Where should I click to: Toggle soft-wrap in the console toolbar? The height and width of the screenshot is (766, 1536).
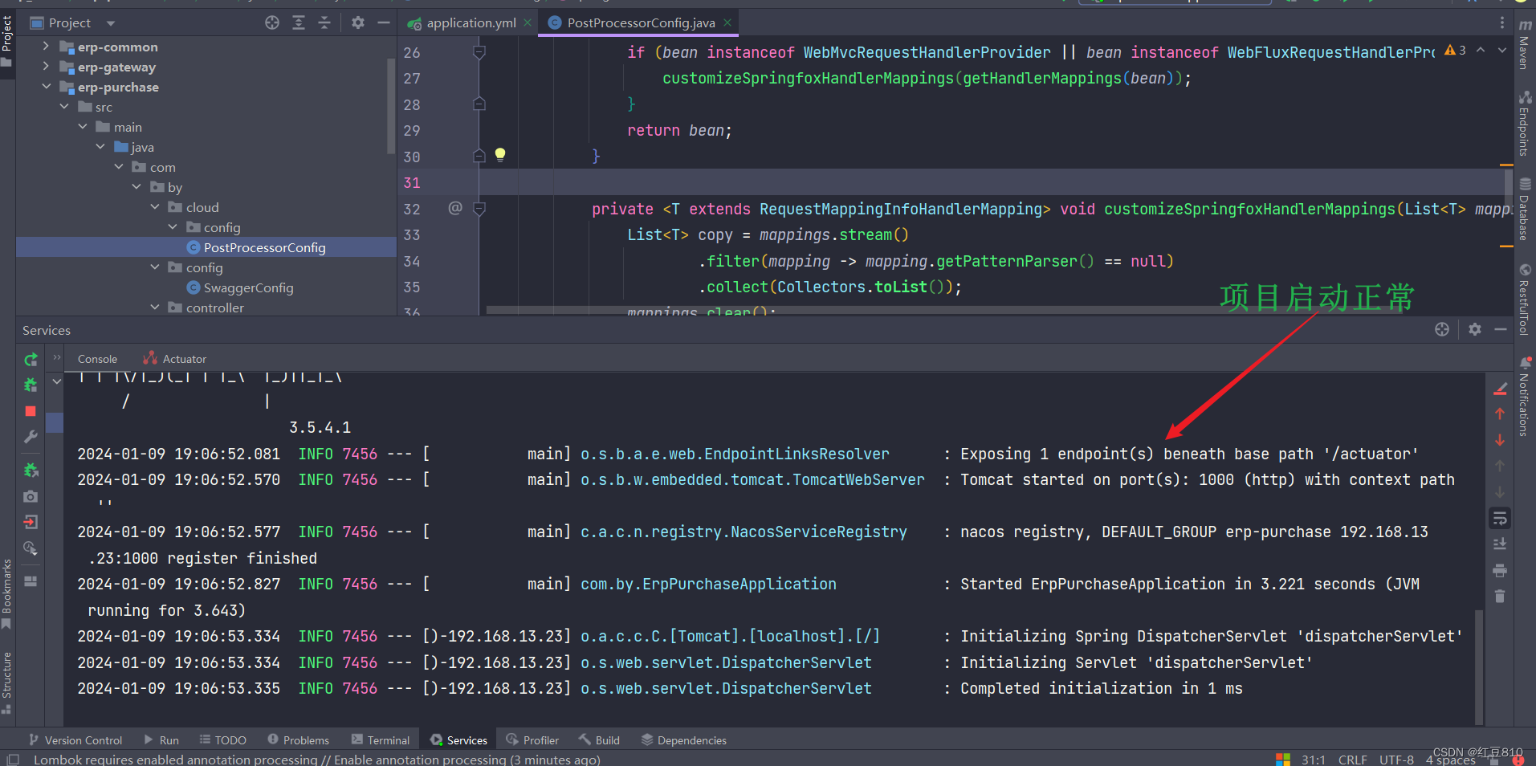tap(1500, 518)
